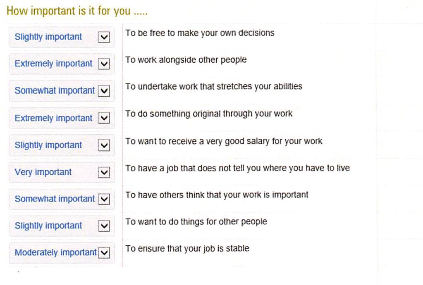This screenshot has width=423, height=285.
Task: Click 'To be free to make your own decisions' text
Action: 200,33
